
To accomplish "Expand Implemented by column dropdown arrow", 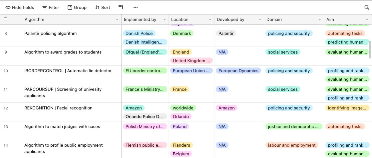I will (165, 20).
